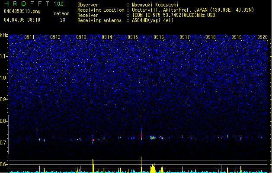The image size is (272, 173).
Task: Click the HROFFT program title
Action: (x=27, y=3)
